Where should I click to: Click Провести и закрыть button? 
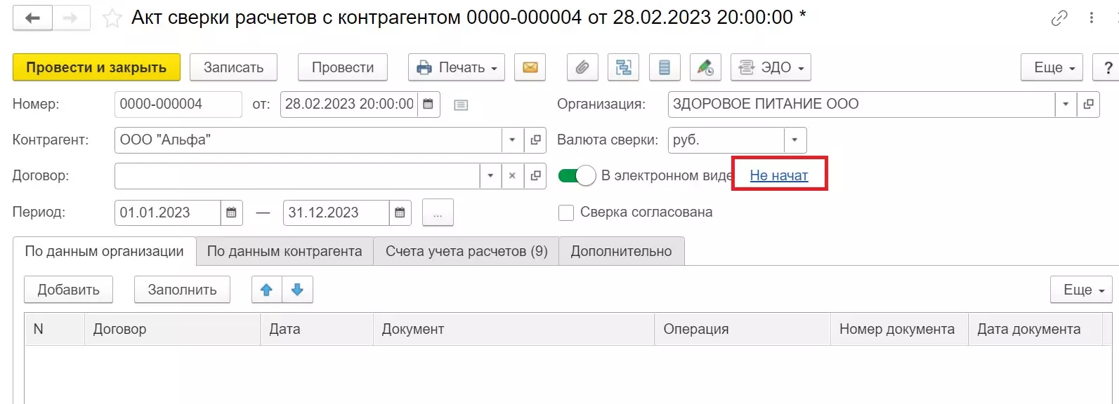(96, 67)
